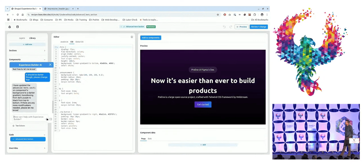Open the Training bookmark folder
This screenshot has width=364, height=164.
81,20
